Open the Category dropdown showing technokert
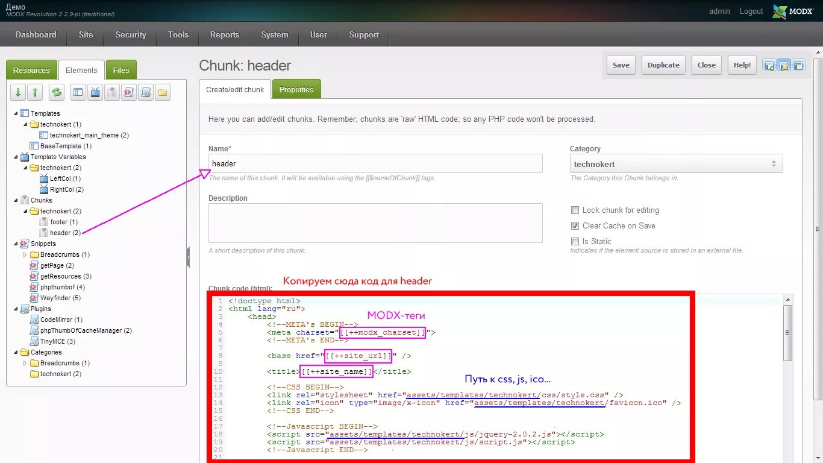Image resolution: width=823 pixels, height=463 pixels. tap(676, 164)
